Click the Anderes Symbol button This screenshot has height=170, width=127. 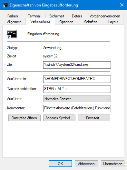59,118
